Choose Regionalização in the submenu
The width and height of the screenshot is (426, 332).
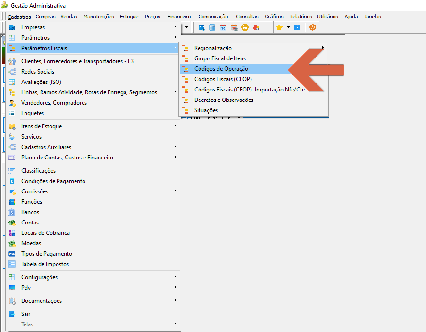pyautogui.click(x=254, y=48)
